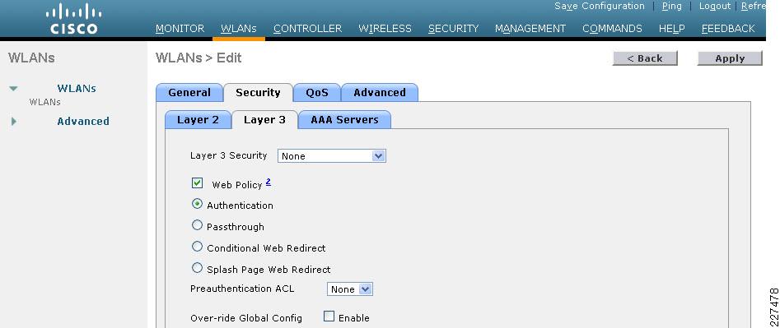Open the AAA Servers tab
Screen dimensions: 780x328
(x=344, y=119)
